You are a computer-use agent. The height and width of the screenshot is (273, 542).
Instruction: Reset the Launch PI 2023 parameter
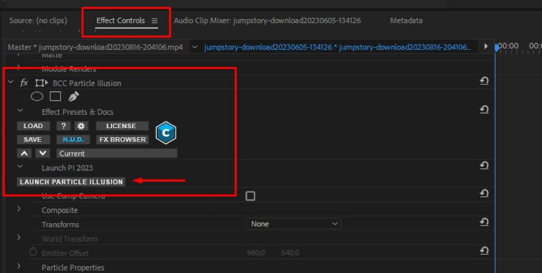(x=484, y=166)
